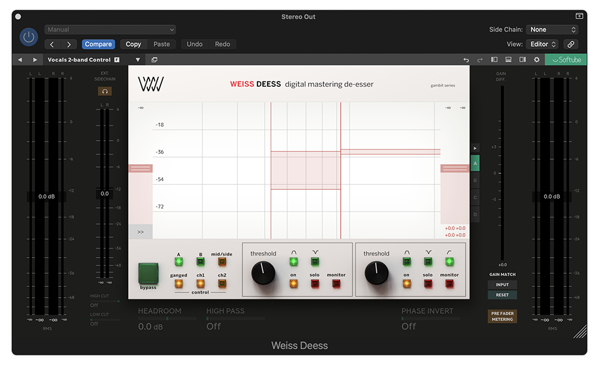Click the Softube undo arrow icon
The width and height of the screenshot is (599, 369).
(466, 59)
